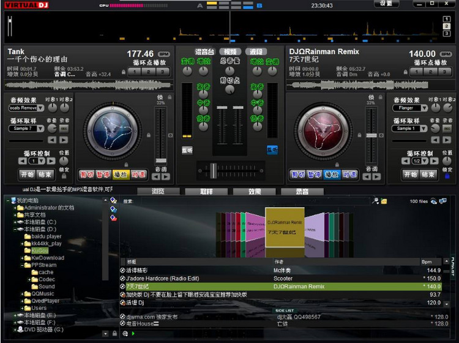Open the 取样 sampler tab
Viewport: 459px width, 343px height.
[x=206, y=192]
